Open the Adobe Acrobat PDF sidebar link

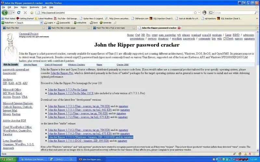pyautogui.click(x=14, y=121)
